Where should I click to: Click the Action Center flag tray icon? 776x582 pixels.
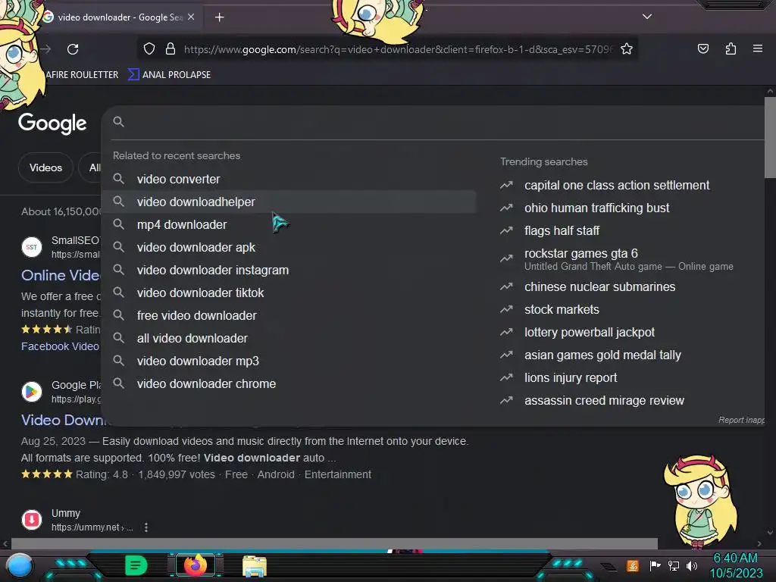coord(655,565)
